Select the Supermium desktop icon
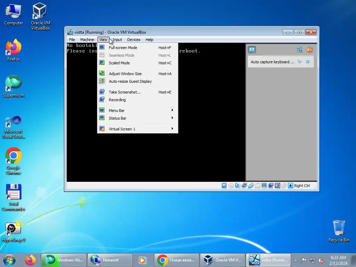Screen dimensions: 356x267 point(14,86)
